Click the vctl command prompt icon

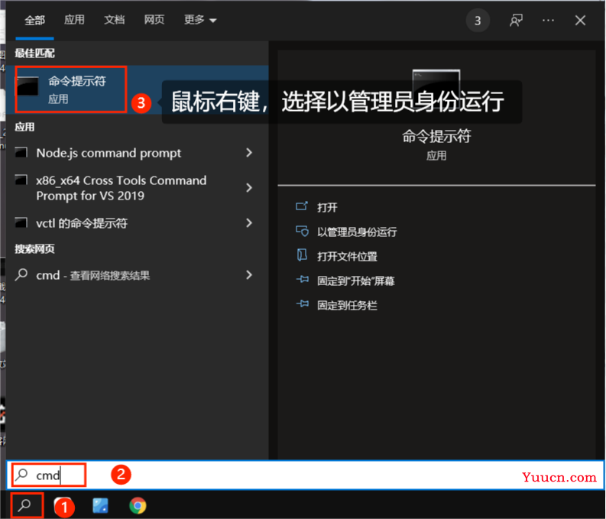coord(21,222)
